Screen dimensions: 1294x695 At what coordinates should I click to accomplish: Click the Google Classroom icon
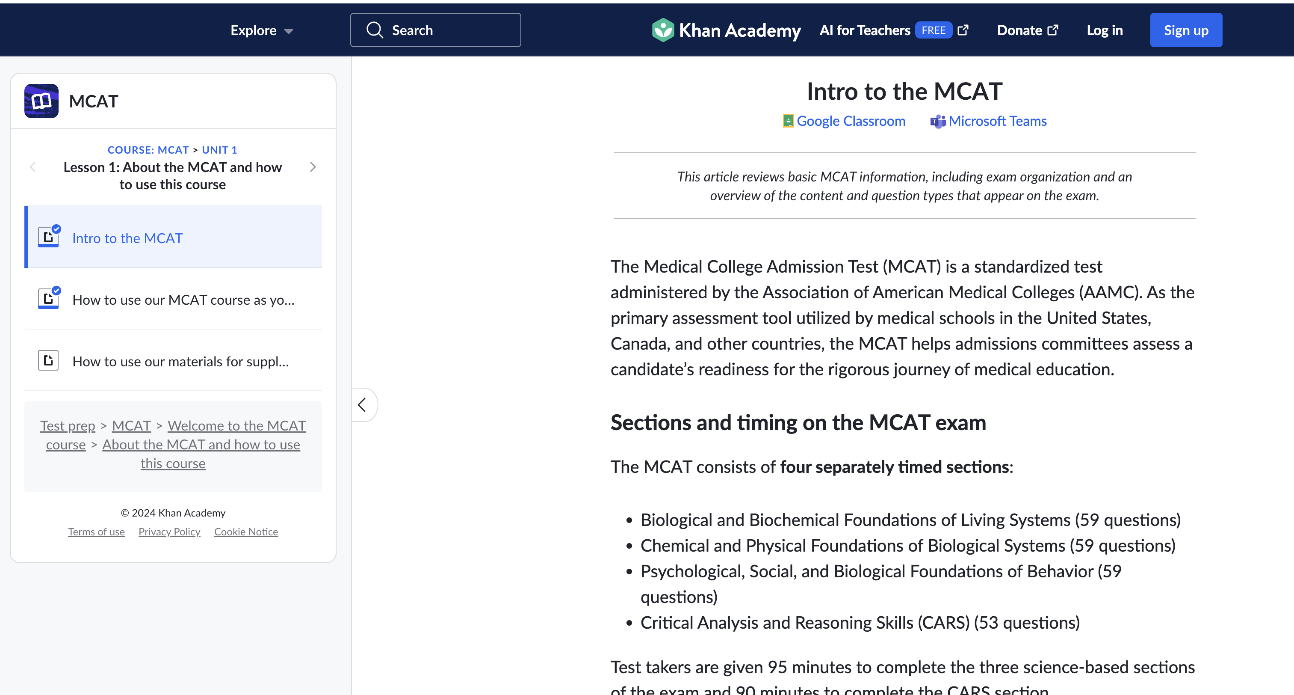click(788, 121)
